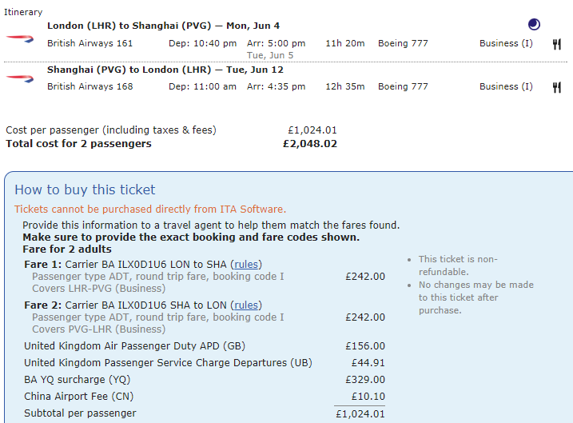Screen dimensions: 573x423
Task: Click the meal icon on the outbound flight
Action: 556,44
